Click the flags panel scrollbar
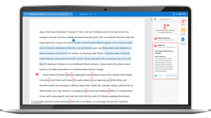The height and width of the screenshot is (118, 211). 151,19
